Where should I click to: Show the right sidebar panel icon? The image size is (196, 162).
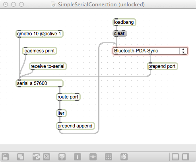click(x=186, y=157)
